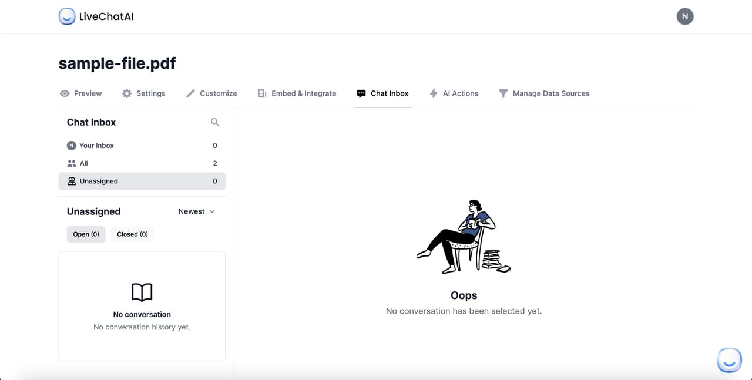
Task: Open Manage Data Sources tab
Action: (544, 93)
